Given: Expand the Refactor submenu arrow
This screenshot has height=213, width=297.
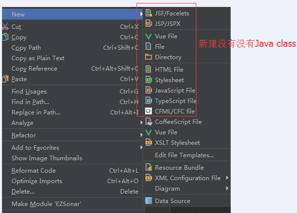Looking at the screenshot, I should [x=142, y=135].
